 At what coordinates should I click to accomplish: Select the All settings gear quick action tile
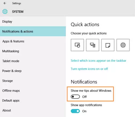tap(123, 45)
